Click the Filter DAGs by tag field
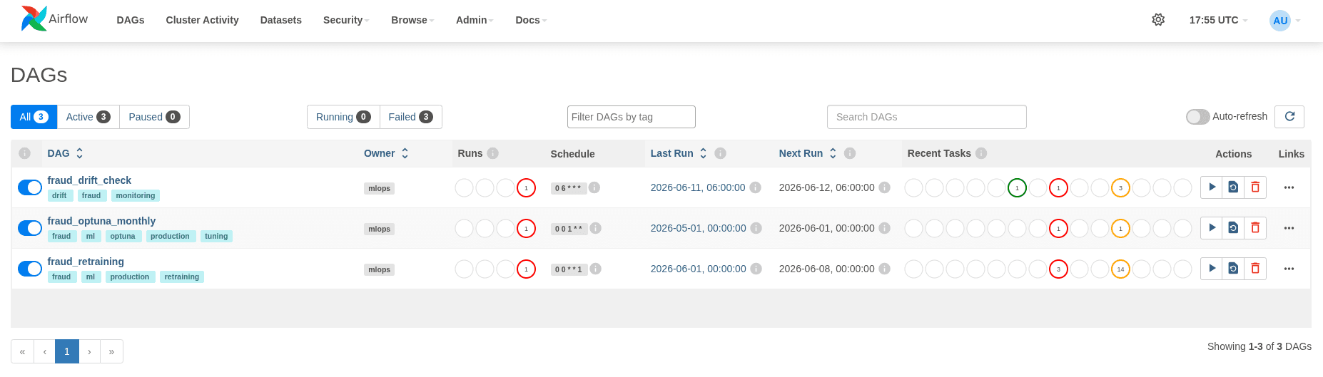1323x377 pixels. tap(631, 117)
